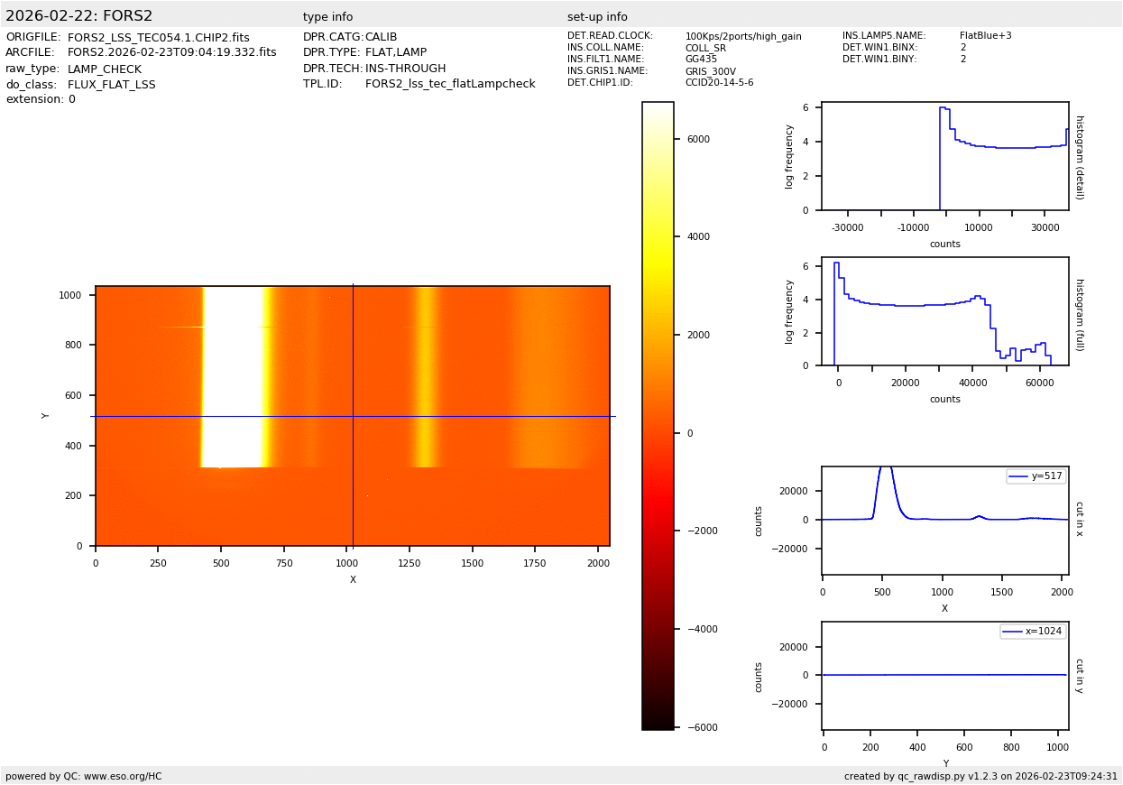Click the FlatBlue+3 lamp name
Screen dimensions: 1123x785
[x=985, y=36]
